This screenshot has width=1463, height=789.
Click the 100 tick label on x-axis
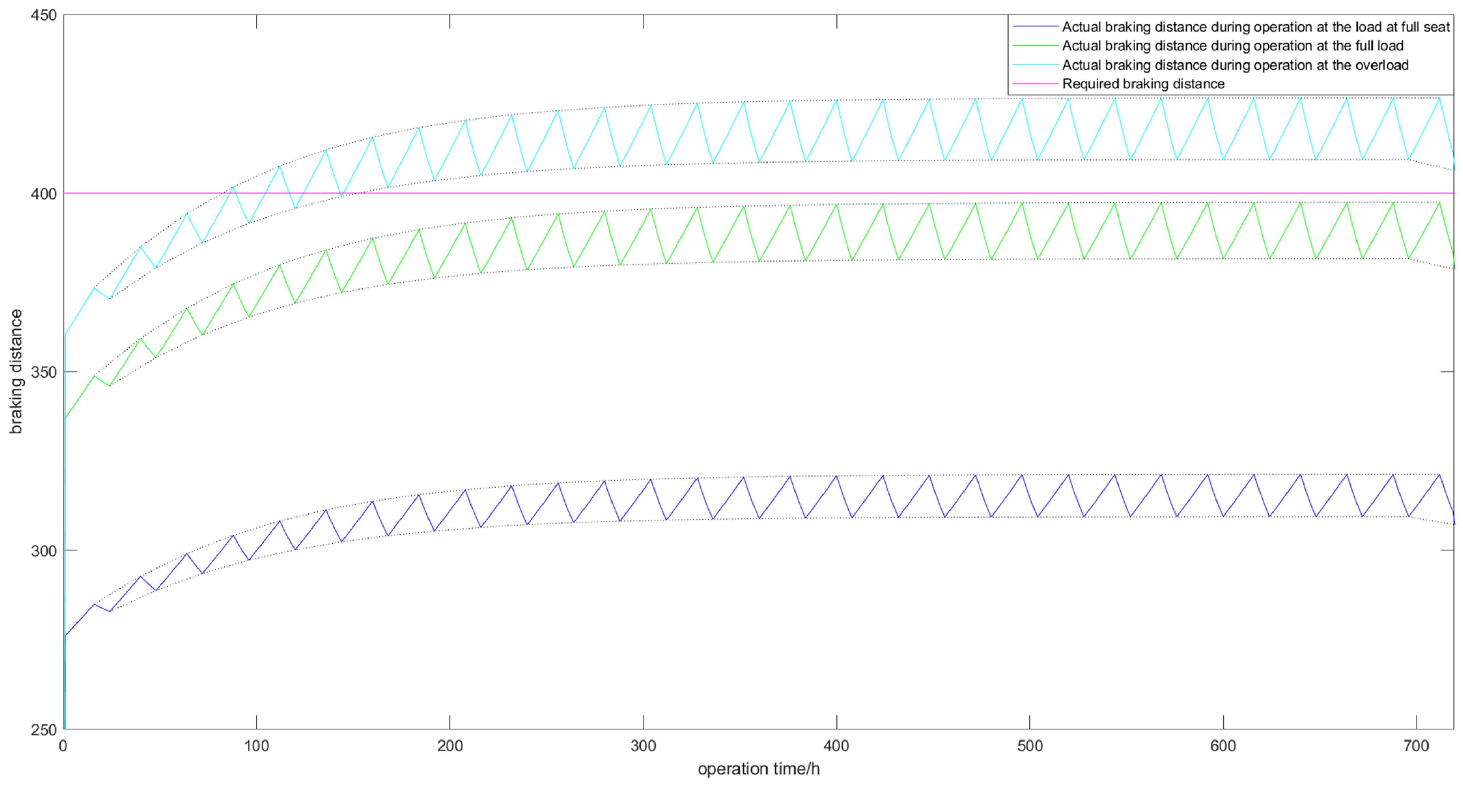pyautogui.click(x=257, y=746)
